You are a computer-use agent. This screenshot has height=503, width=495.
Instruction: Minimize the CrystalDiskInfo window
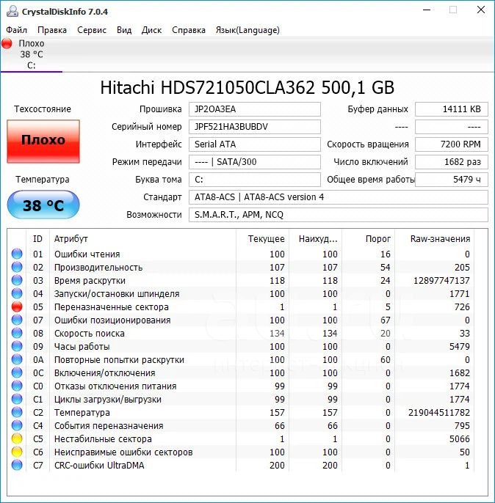(x=427, y=10)
